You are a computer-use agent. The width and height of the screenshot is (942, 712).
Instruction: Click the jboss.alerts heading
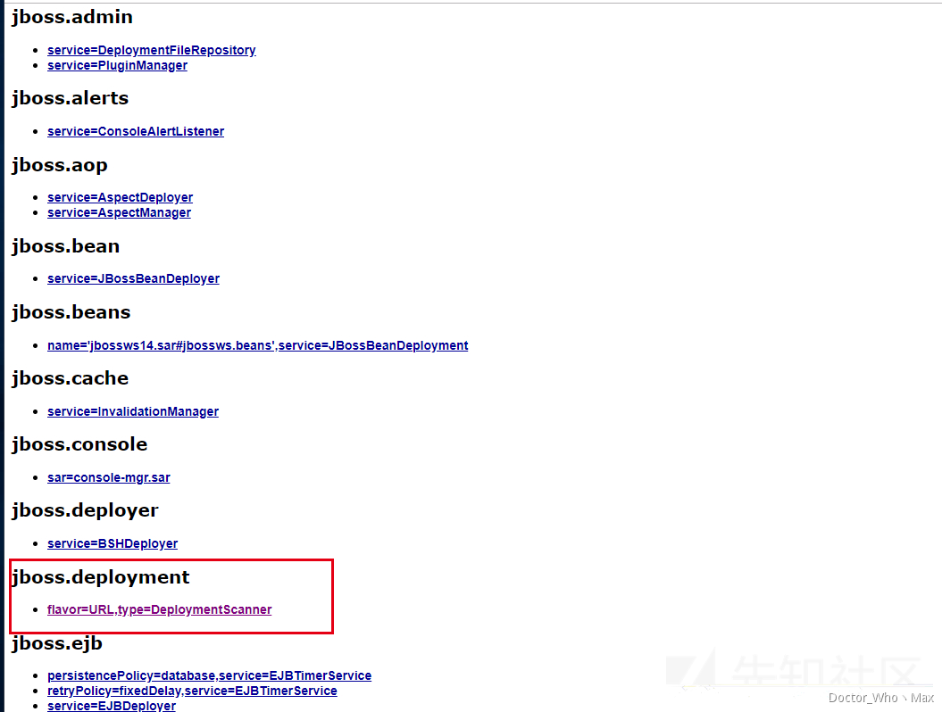[70, 98]
